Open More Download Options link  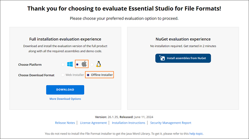tap(65, 99)
